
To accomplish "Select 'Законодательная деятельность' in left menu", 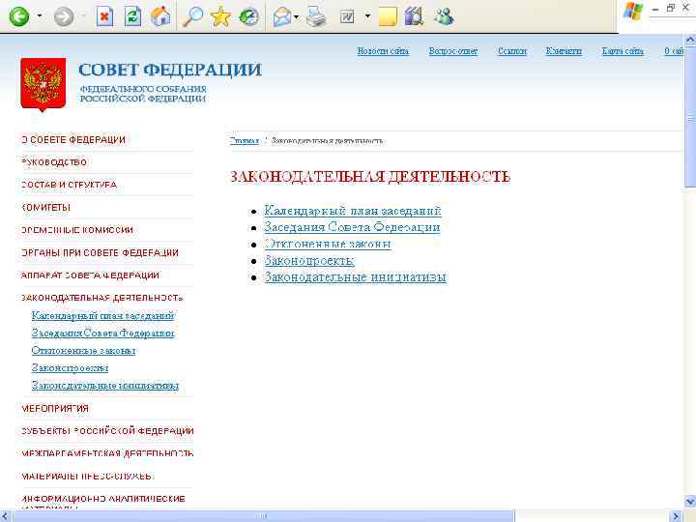I will [102, 298].
